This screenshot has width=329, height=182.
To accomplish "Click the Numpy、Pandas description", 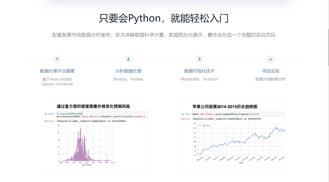I will click(x=128, y=79).
